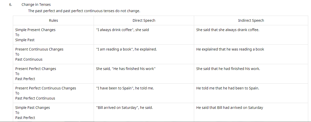Screen dimensions: 311x122
Task: Click the 'Indirect Speech' column header
Action: coord(251,20)
